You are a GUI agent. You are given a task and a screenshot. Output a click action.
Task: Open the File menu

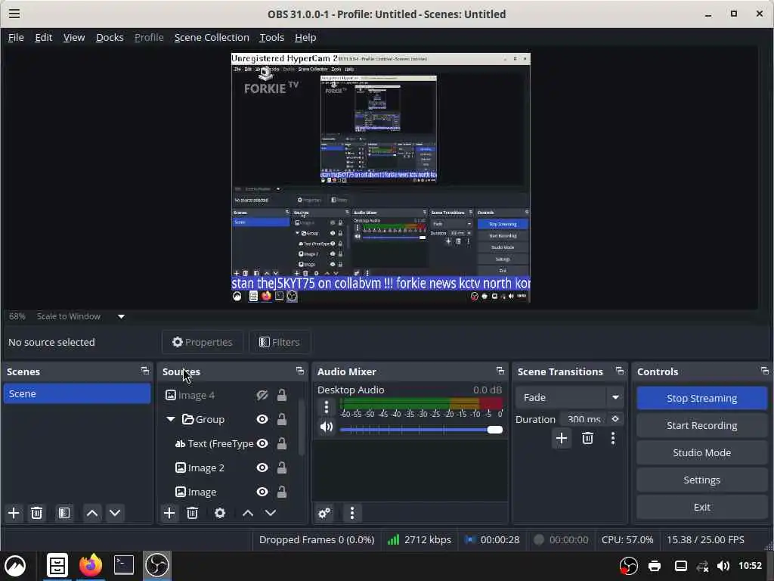click(x=16, y=38)
